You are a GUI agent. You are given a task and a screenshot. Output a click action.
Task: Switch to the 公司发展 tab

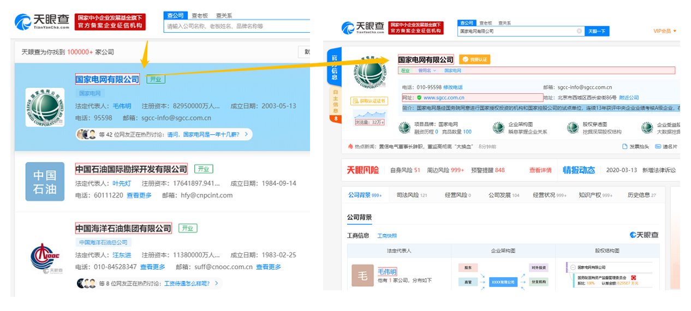pos(504,195)
